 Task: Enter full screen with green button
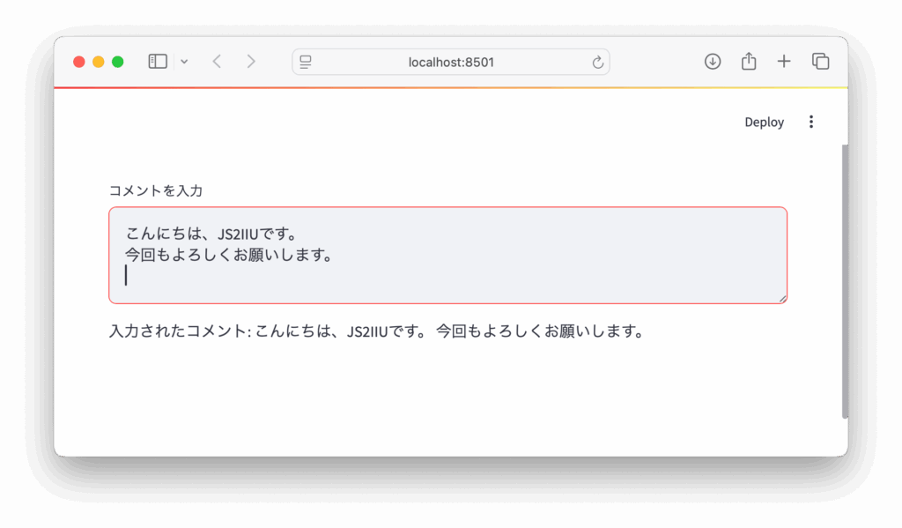[118, 62]
